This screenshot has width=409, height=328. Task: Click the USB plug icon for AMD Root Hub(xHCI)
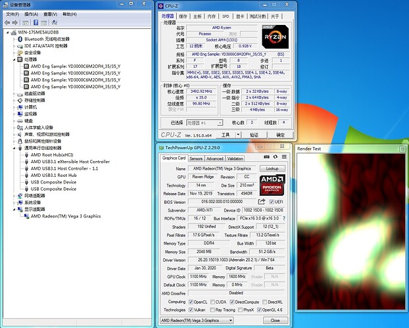coord(26,155)
